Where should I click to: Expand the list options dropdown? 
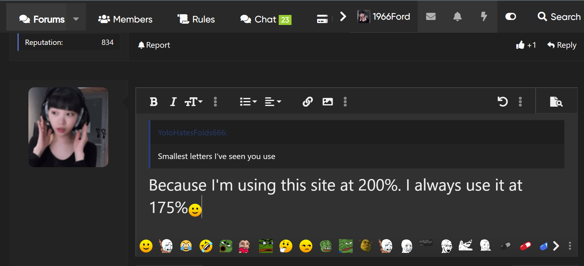[248, 102]
